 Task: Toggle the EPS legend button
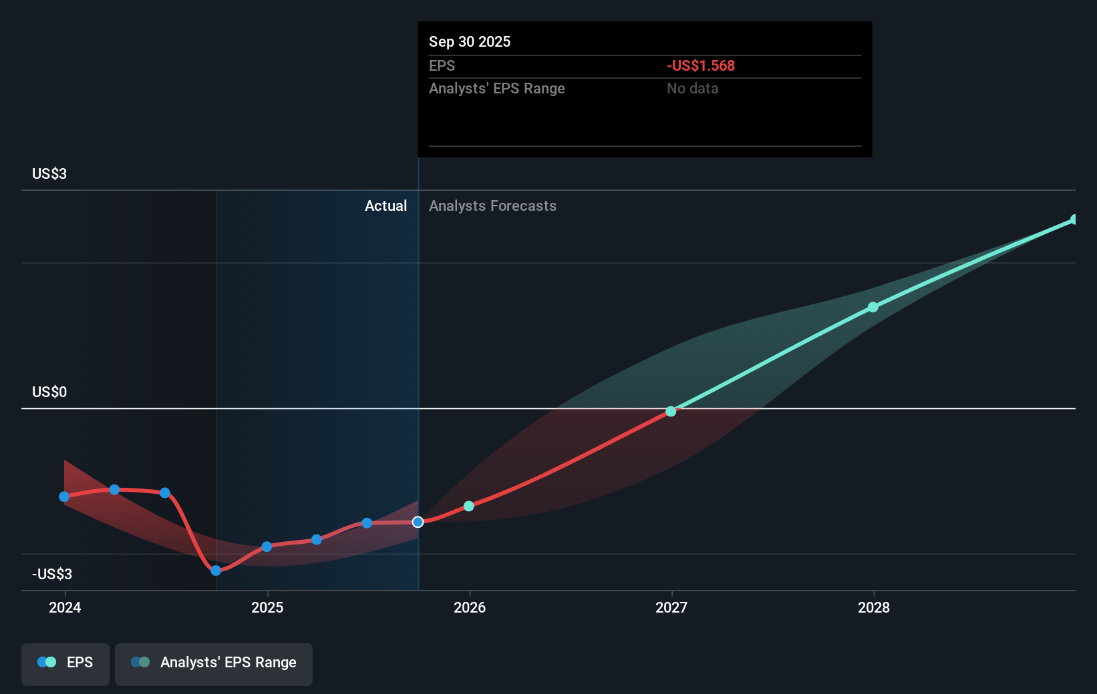(x=65, y=664)
